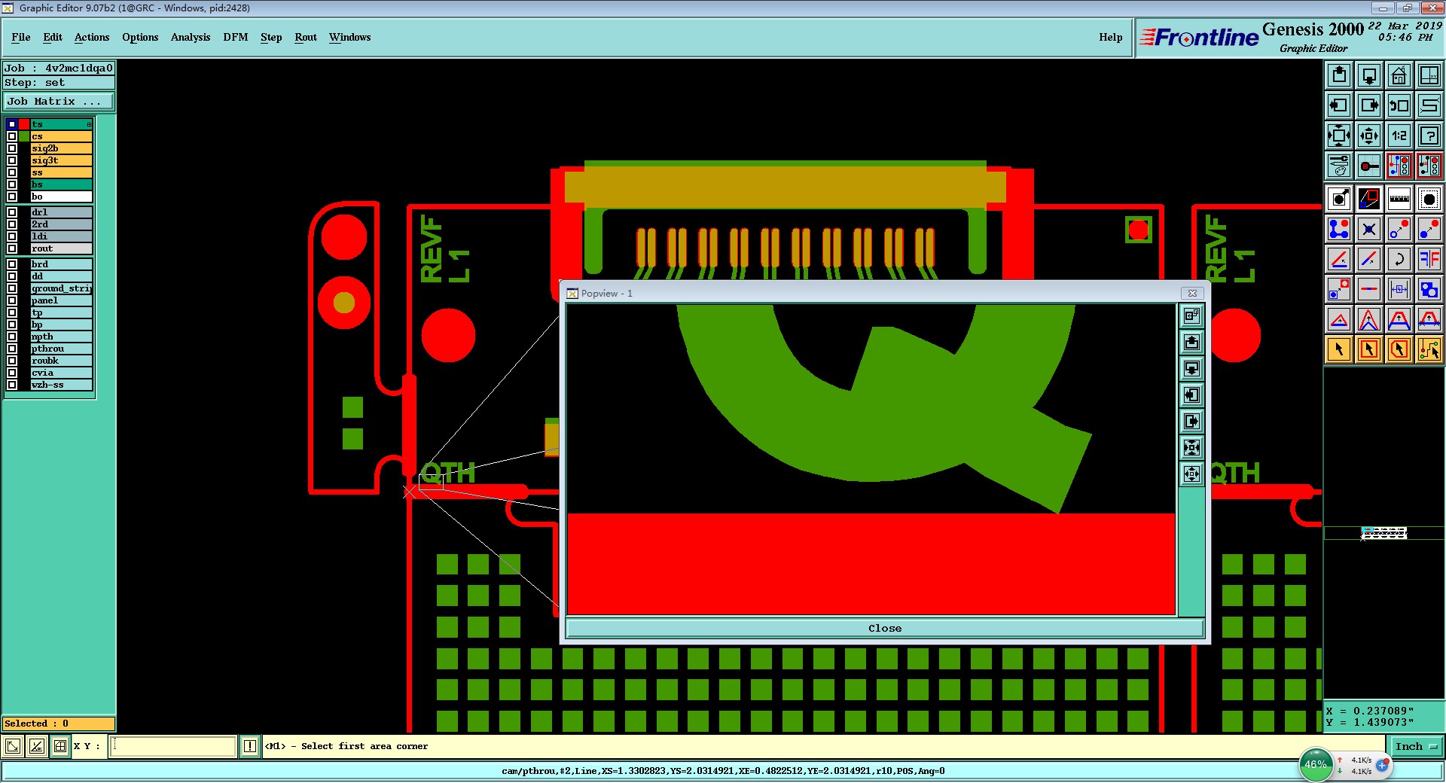Select the net selection tool
Screen dimensions: 1446x783
[1429, 349]
